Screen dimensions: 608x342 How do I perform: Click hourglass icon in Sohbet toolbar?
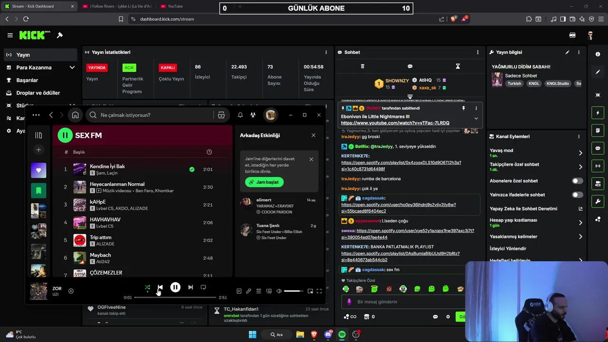coord(458,66)
